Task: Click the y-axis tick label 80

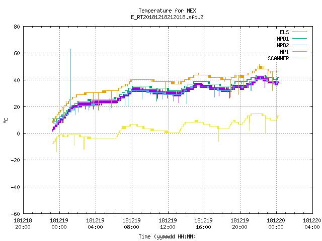Action: [17, 27]
